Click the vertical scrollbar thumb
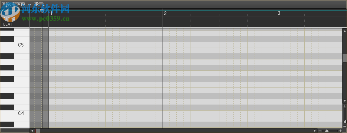The height and width of the screenshot is (133, 347). (x=345, y=58)
